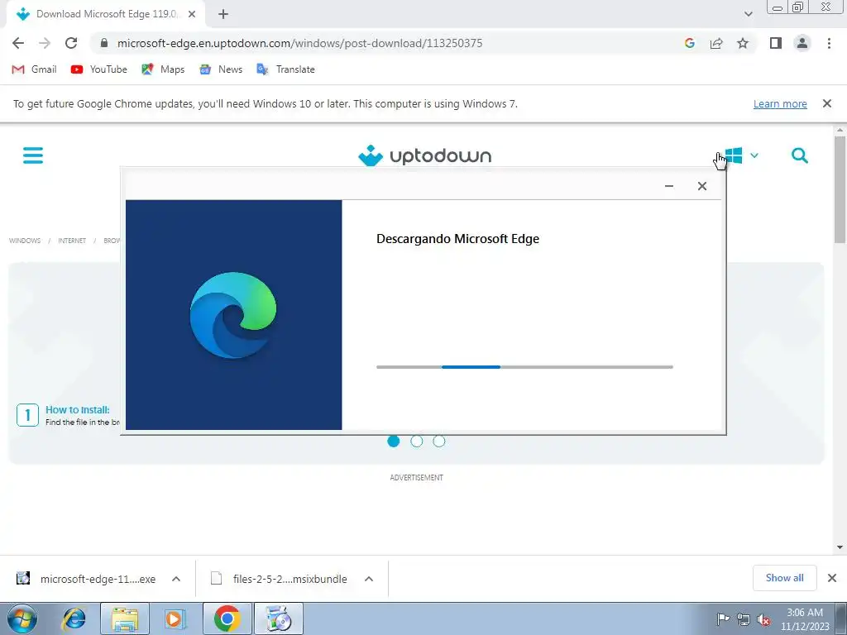847x635 pixels.
Task: Click Show all downloads
Action: click(784, 578)
